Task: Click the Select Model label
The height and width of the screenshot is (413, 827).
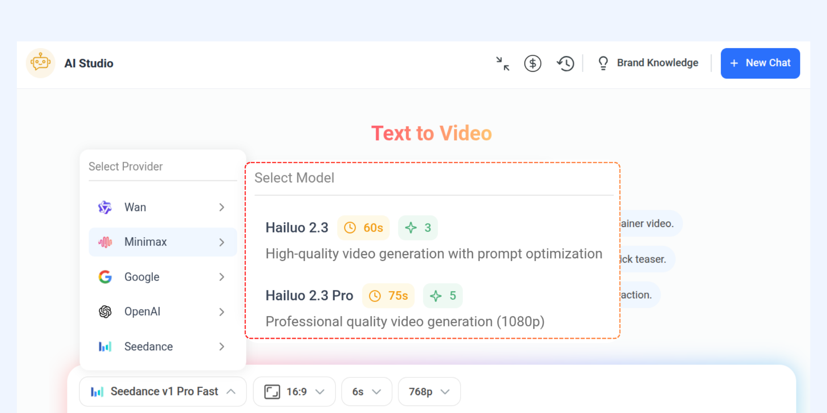Action: 294,178
